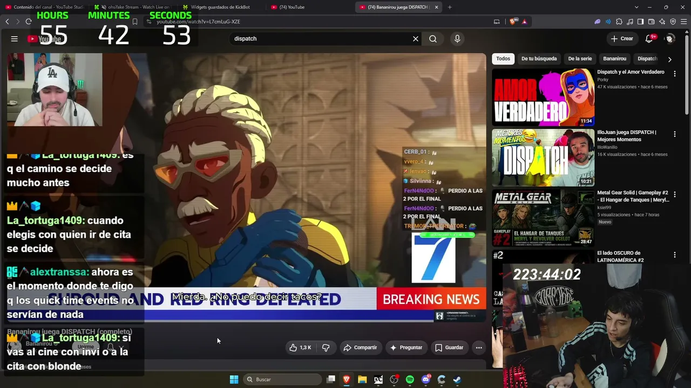Open a new browser tab
This screenshot has height=388, width=691.
tap(450, 7)
